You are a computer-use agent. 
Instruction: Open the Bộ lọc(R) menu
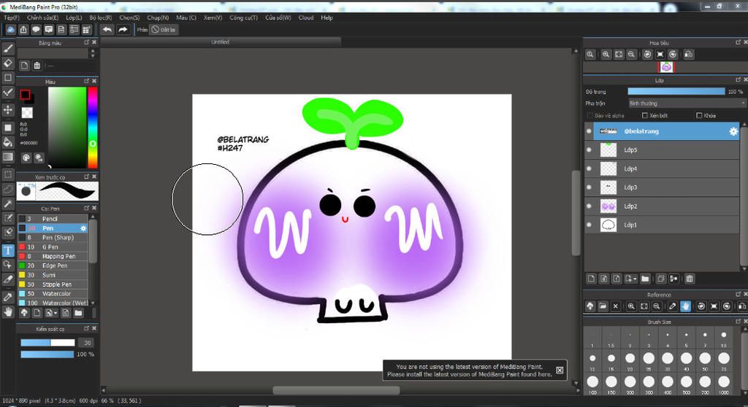[x=100, y=18]
